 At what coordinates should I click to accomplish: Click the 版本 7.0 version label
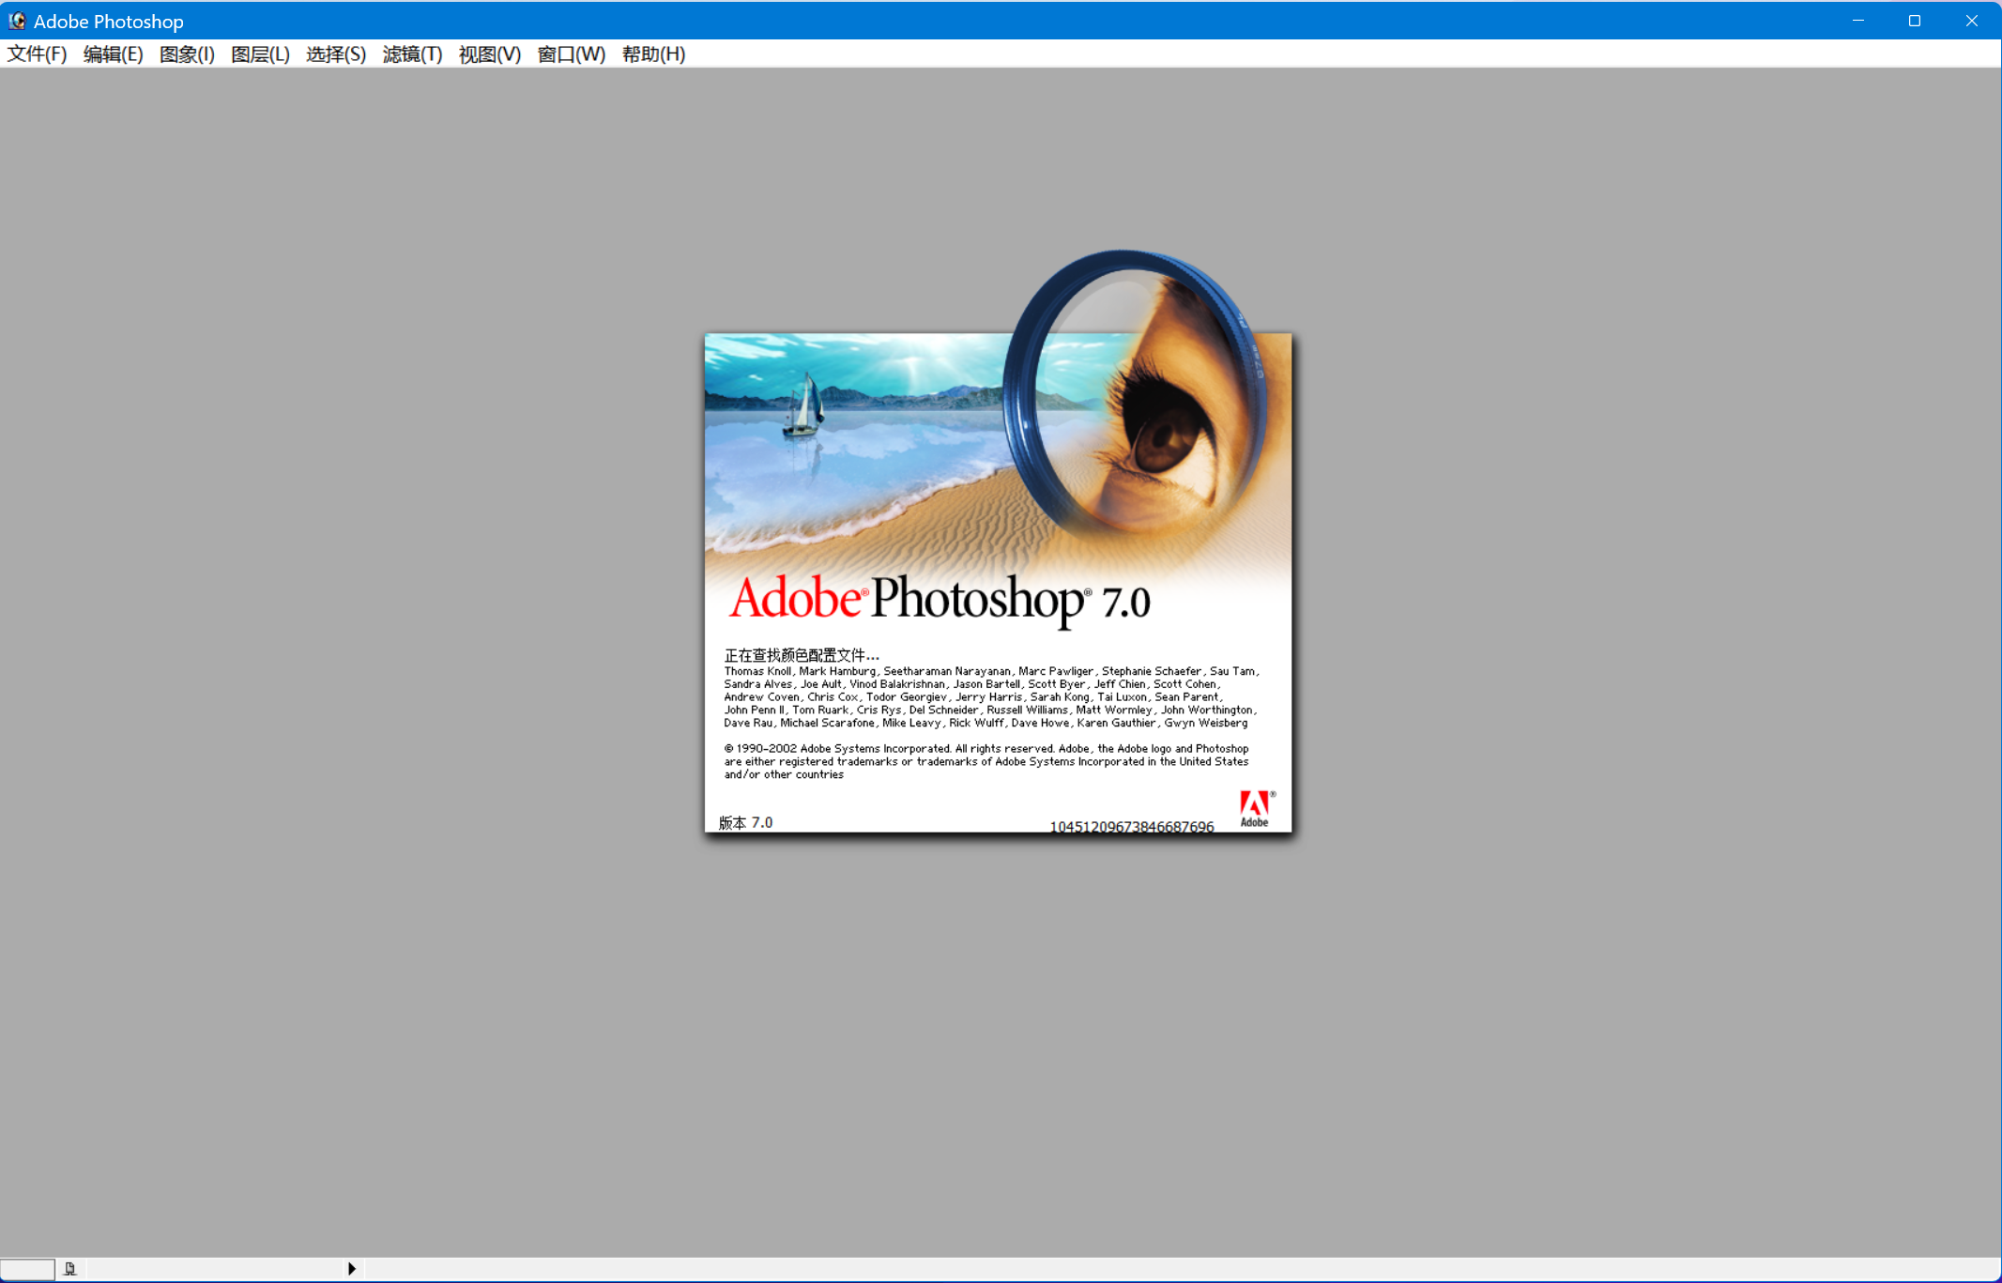coord(745,822)
